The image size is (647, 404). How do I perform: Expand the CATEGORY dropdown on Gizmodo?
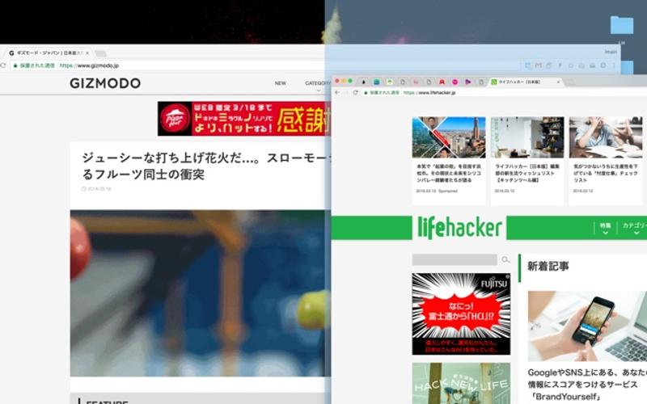317,86
